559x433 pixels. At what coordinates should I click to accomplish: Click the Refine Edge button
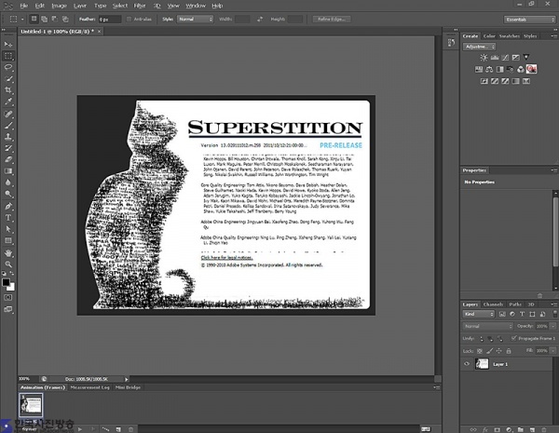point(332,20)
